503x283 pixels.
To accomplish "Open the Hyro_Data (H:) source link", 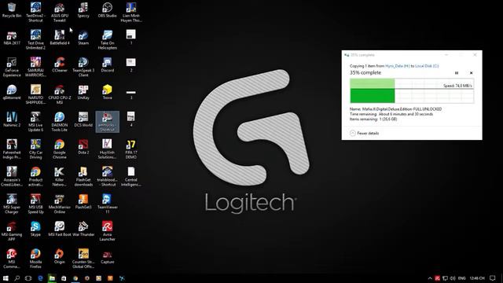I will [398, 66].
